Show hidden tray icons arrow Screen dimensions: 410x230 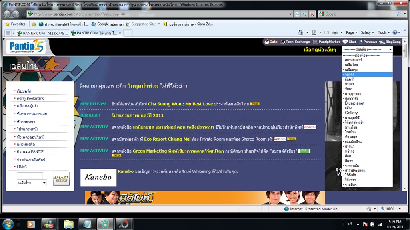(x=358, y=224)
